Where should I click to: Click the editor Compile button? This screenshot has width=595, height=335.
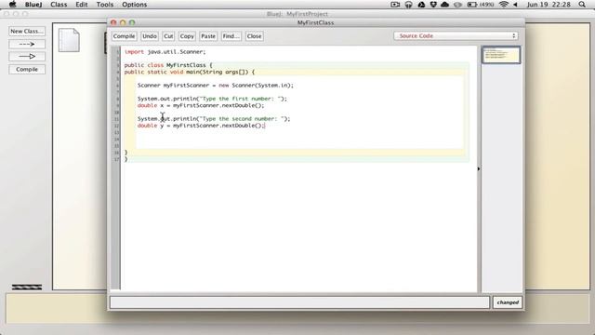[x=124, y=36]
